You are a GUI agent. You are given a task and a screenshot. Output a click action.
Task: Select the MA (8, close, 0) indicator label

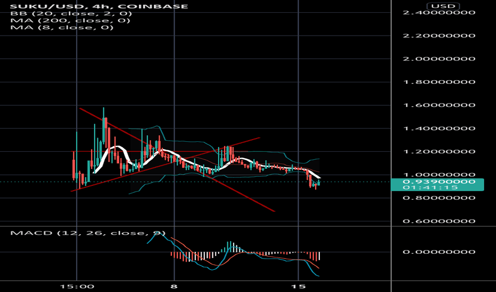coord(62,28)
